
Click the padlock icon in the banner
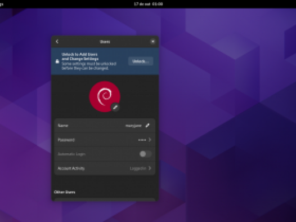57,61
